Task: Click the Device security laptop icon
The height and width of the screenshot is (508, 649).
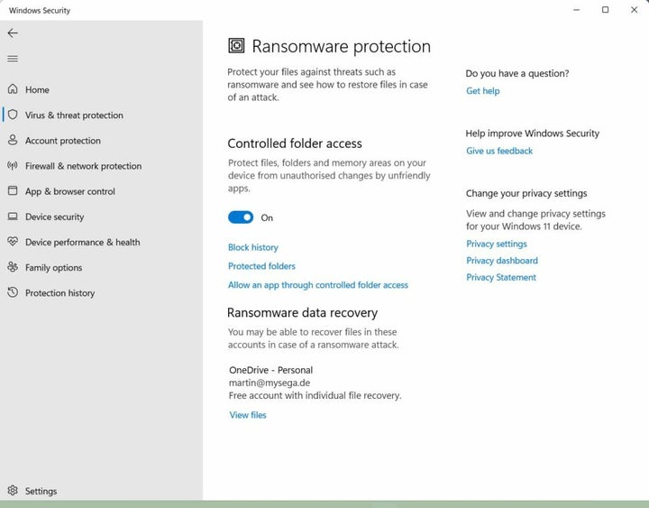Action: (x=13, y=217)
